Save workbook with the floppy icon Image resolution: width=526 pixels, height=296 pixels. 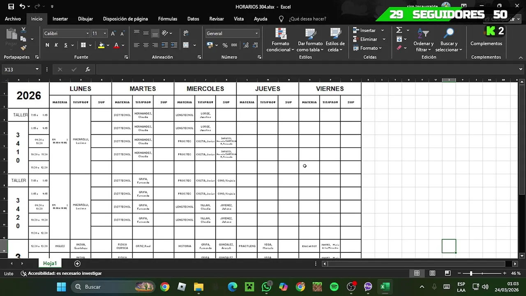11,7
